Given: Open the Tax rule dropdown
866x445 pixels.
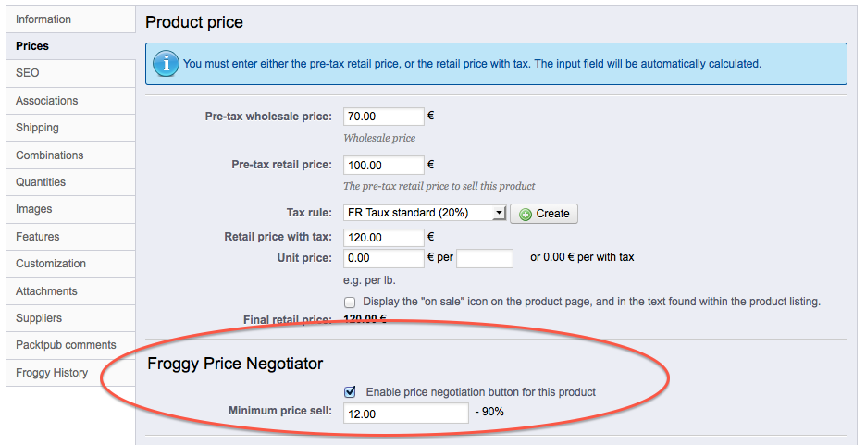Looking at the screenshot, I should point(425,213).
